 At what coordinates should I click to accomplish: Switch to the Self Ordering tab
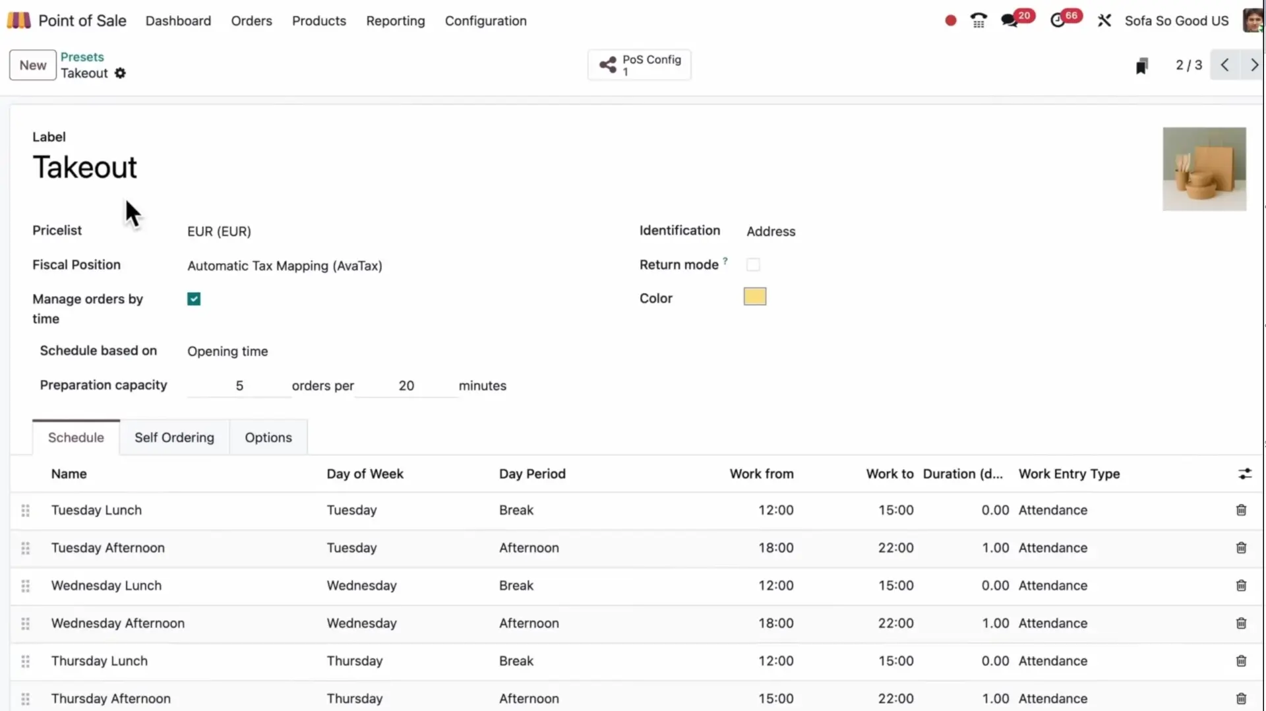[x=174, y=437]
